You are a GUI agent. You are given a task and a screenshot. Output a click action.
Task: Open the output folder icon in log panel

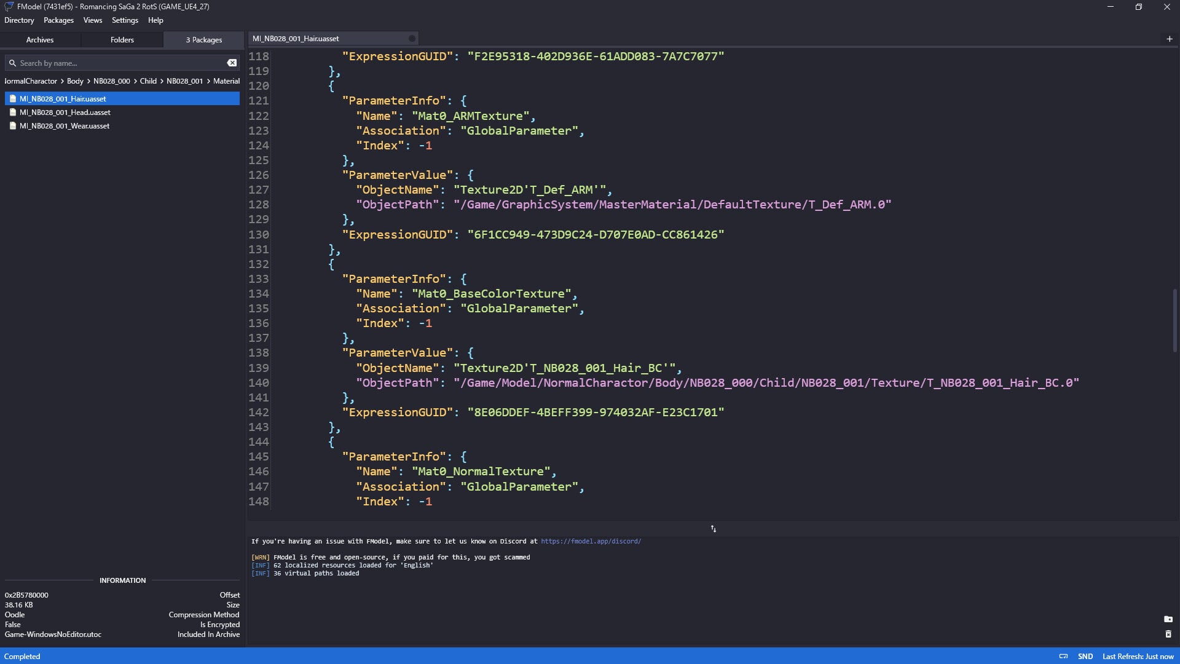(1168, 619)
